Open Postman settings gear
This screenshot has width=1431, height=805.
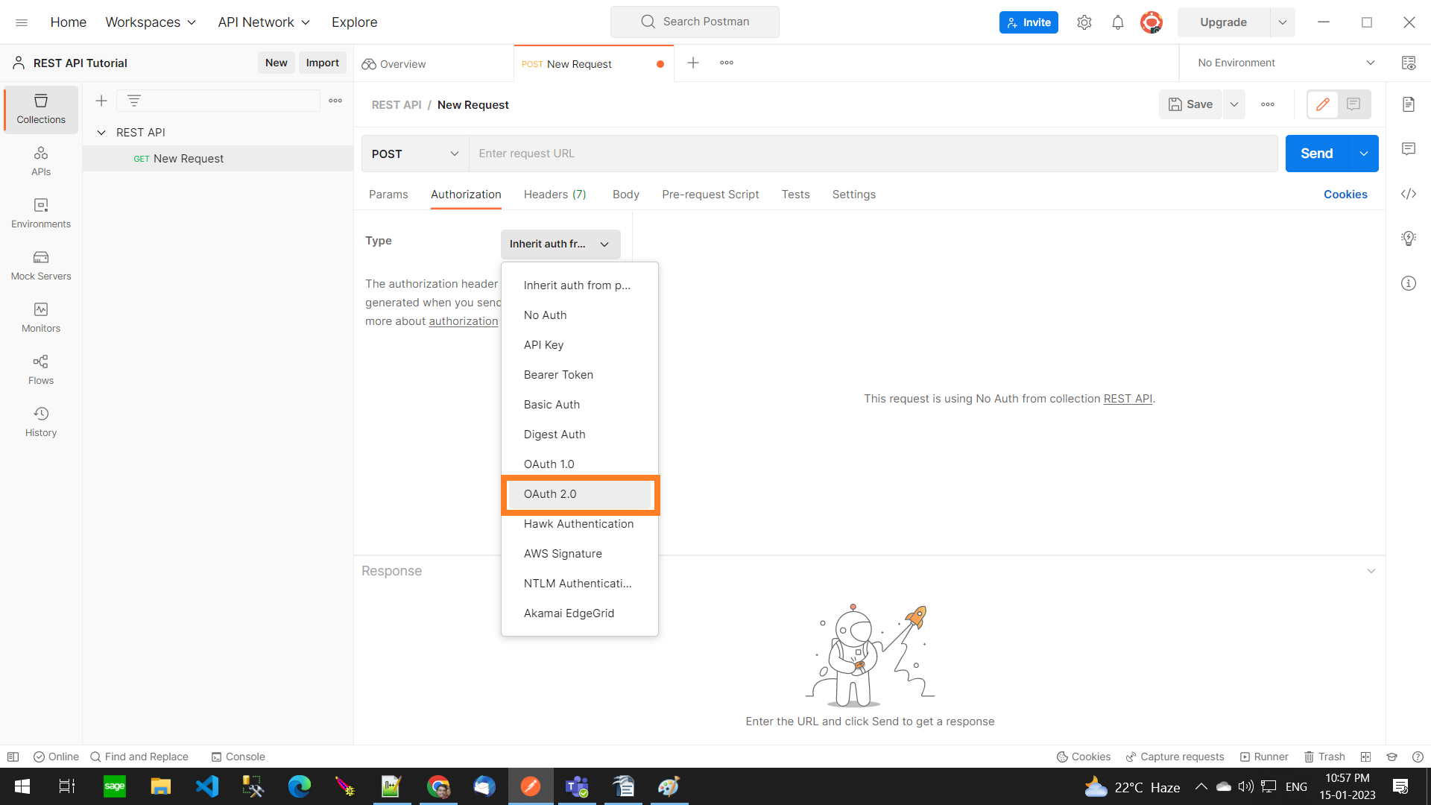click(1084, 22)
